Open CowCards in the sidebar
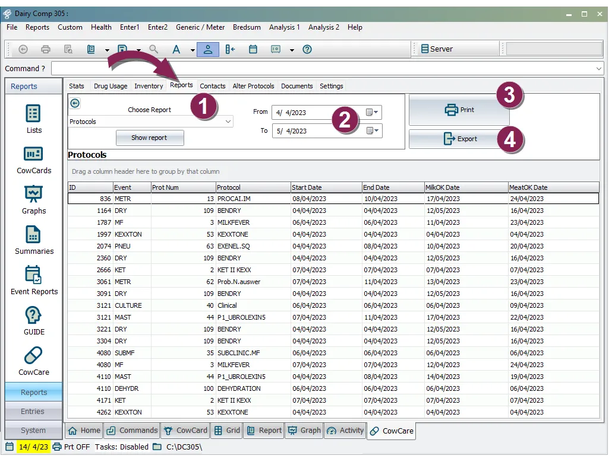The image size is (615, 462). (34, 160)
